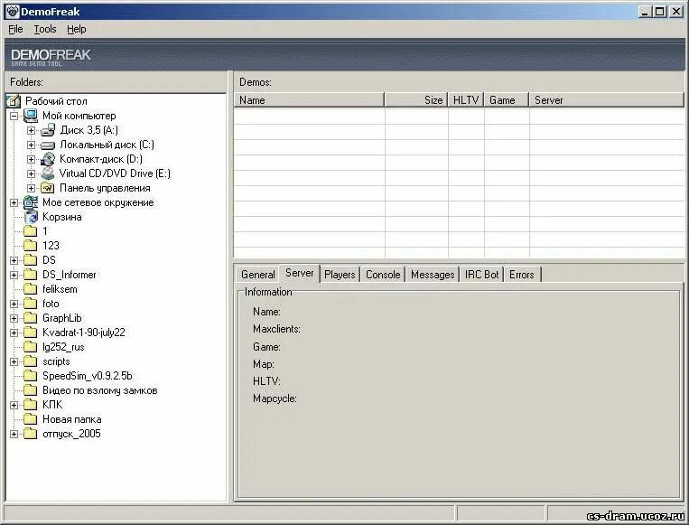This screenshot has width=689, height=525.
Task: Click the Новая папка folder icon
Action: pos(31,419)
